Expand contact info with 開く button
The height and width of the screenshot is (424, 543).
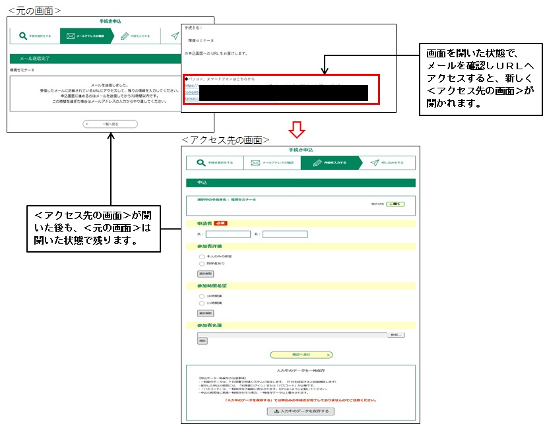[396, 204]
